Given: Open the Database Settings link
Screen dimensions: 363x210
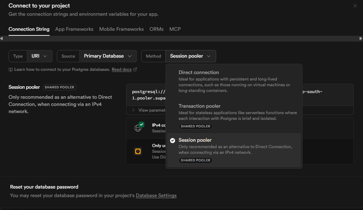Looking at the screenshot, I should (x=156, y=196).
